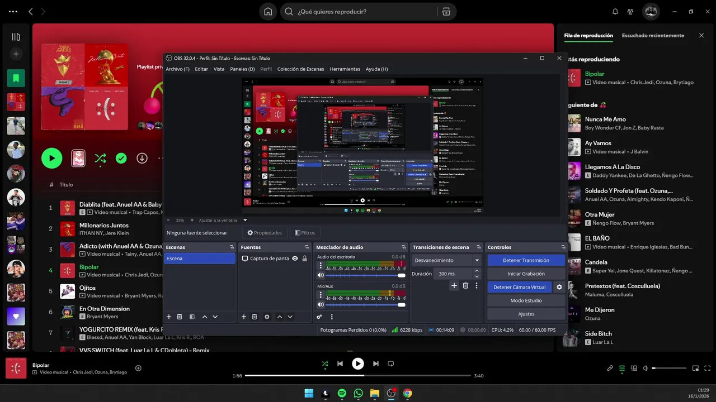Image resolution: width=716 pixels, height=402 pixels.
Task: Adjust Mic/Aux volume slider
Action: 366,305
